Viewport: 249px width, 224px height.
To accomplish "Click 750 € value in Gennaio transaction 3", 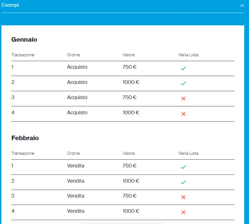I will point(129,97).
